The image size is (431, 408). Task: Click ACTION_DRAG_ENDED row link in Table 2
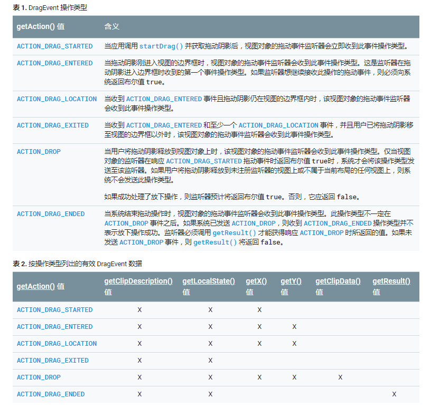pyautogui.click(x=50, y=394)
